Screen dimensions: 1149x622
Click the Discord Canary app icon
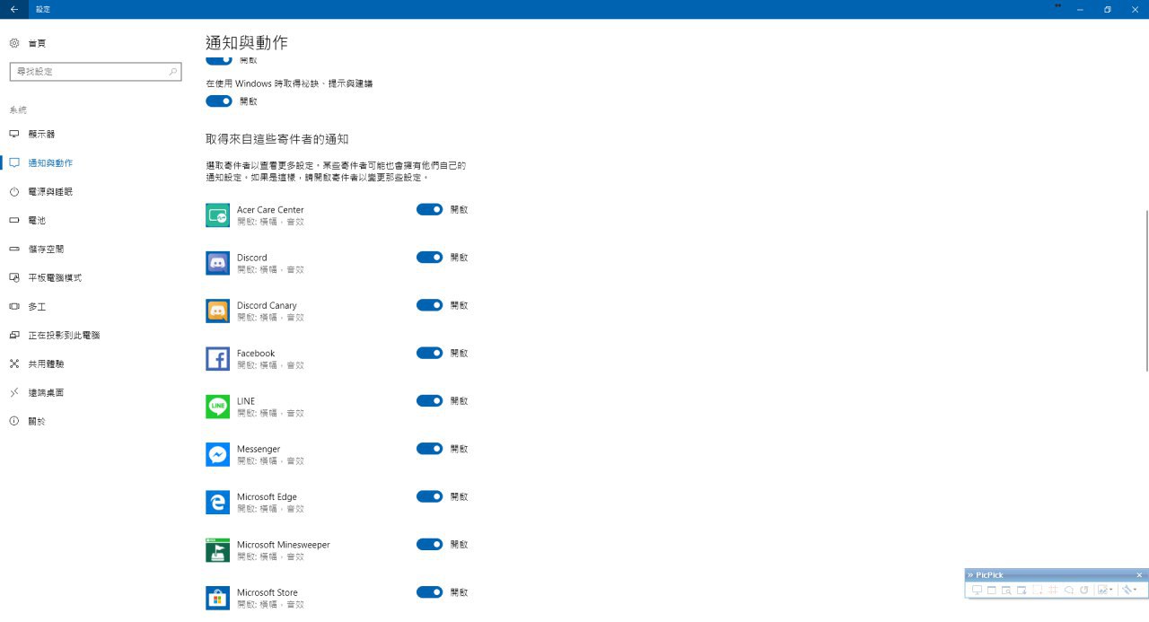(217, 311)
